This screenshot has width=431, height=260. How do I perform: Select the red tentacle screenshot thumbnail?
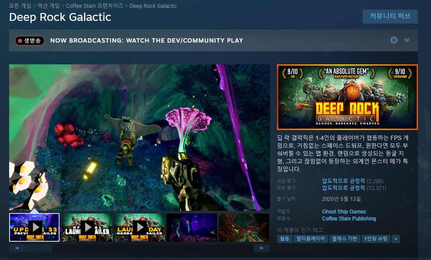[x=244, y=227]
